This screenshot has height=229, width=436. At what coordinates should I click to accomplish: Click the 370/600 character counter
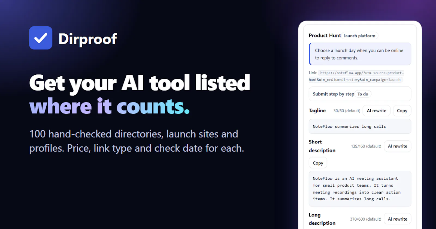point(365,219)
